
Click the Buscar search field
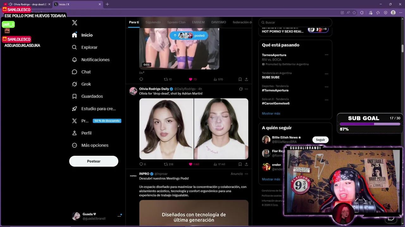click(x=295, y=22)
